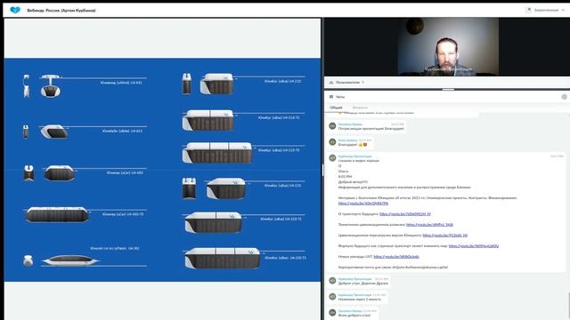Image resolution: width=570 pixels, height=320 pixels.
Task: Click the blue heart webinar logo
Action: (x=15, y=10)
